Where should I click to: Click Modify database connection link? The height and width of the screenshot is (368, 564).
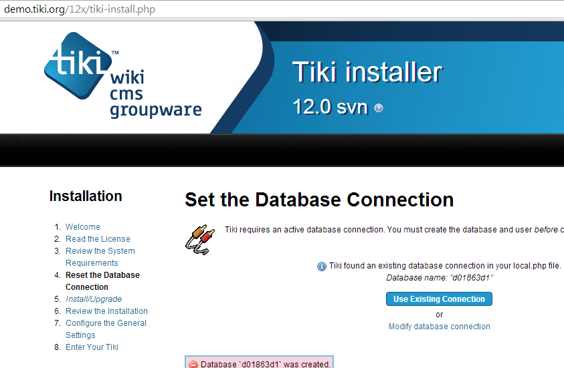[x=439, y=327]
